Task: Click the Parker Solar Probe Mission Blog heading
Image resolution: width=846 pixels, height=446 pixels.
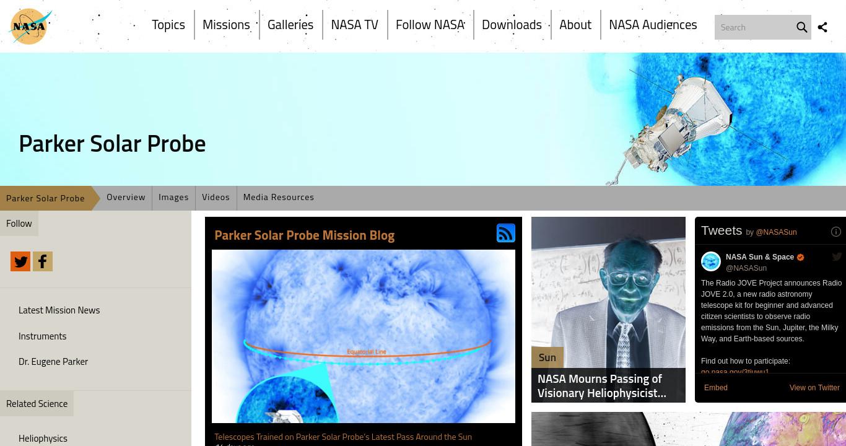Action: tap(304, 235)
